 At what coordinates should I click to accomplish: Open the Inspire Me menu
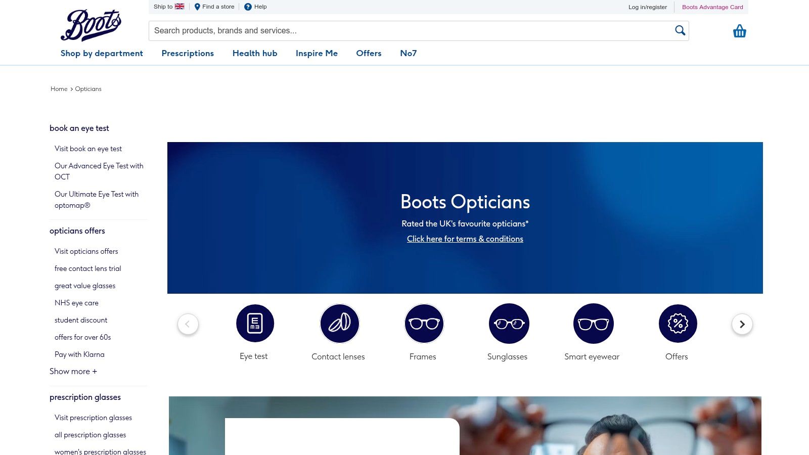[x=317, y=53]
